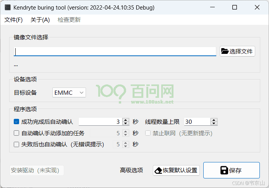Click the 保存 button
Image resolution: width=269 pixels, height=188 pixels.
pyautogui.click(x=232, y=170)
